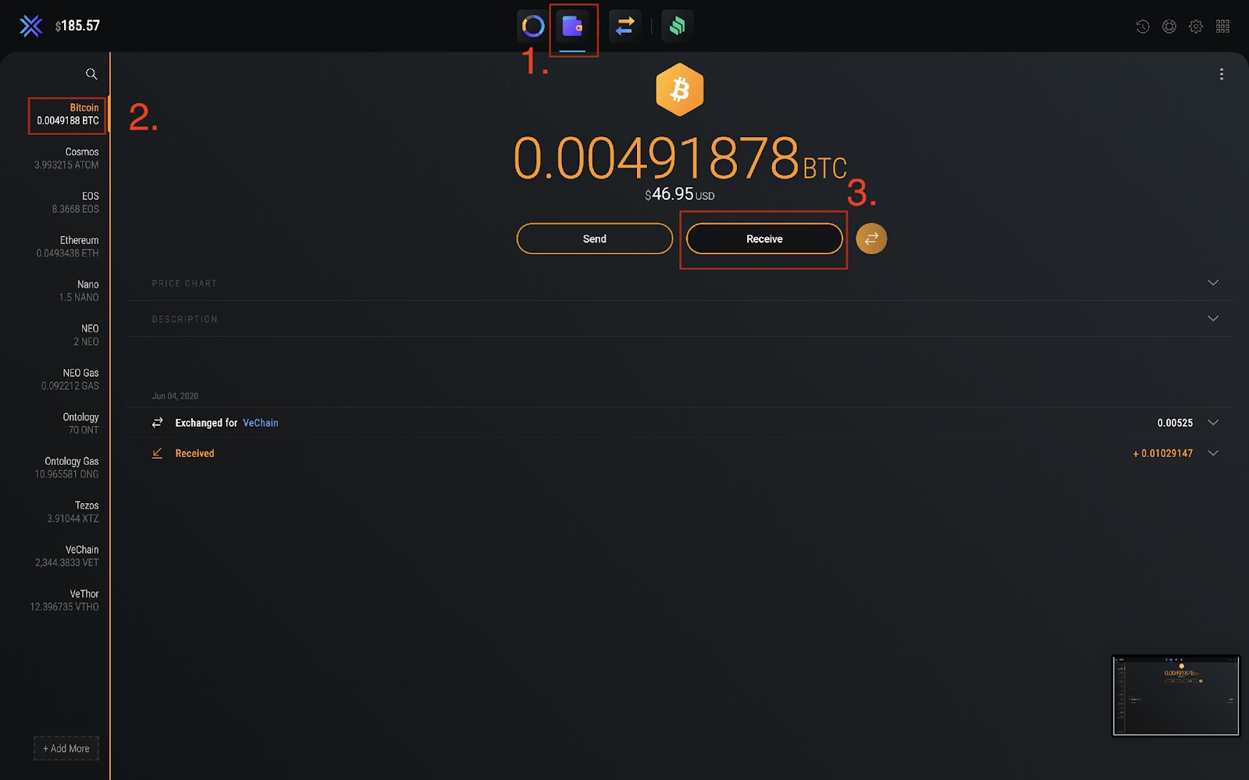Open the Settings gear icon
The width and height of the screenshot is (1249, 780).
coord(1196,27)
